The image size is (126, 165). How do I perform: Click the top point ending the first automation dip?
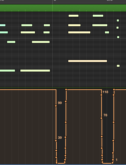pos(66,90)
